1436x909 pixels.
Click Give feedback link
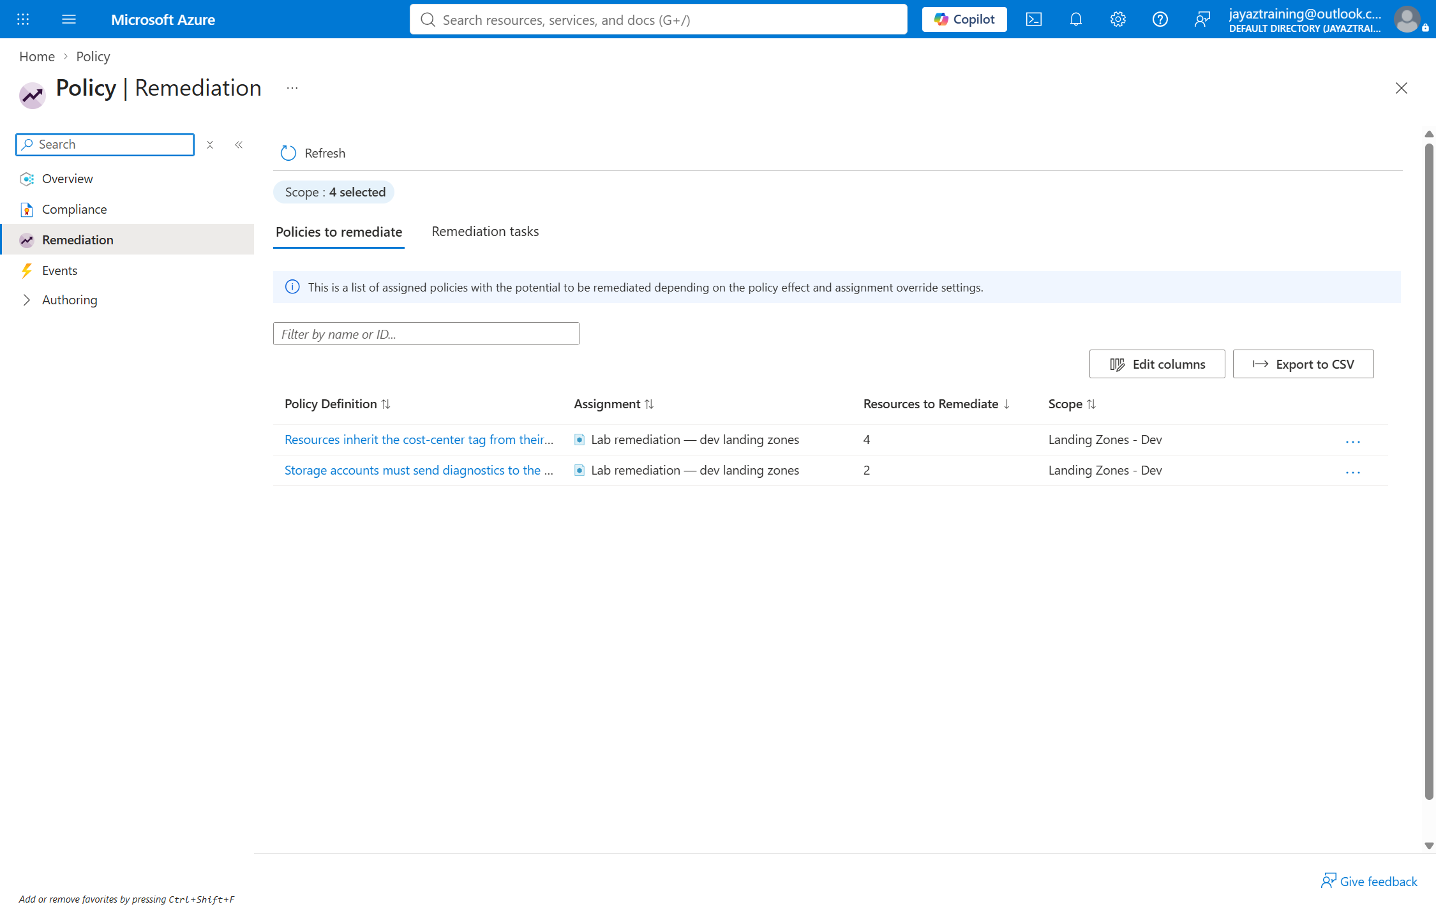pyautogui.click(x=1369, y=881)
